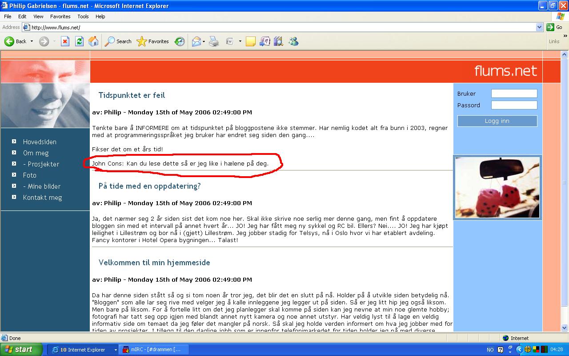Open the Messenger people icon
Screen dimensions: 569x356
[x=293, y=41]
